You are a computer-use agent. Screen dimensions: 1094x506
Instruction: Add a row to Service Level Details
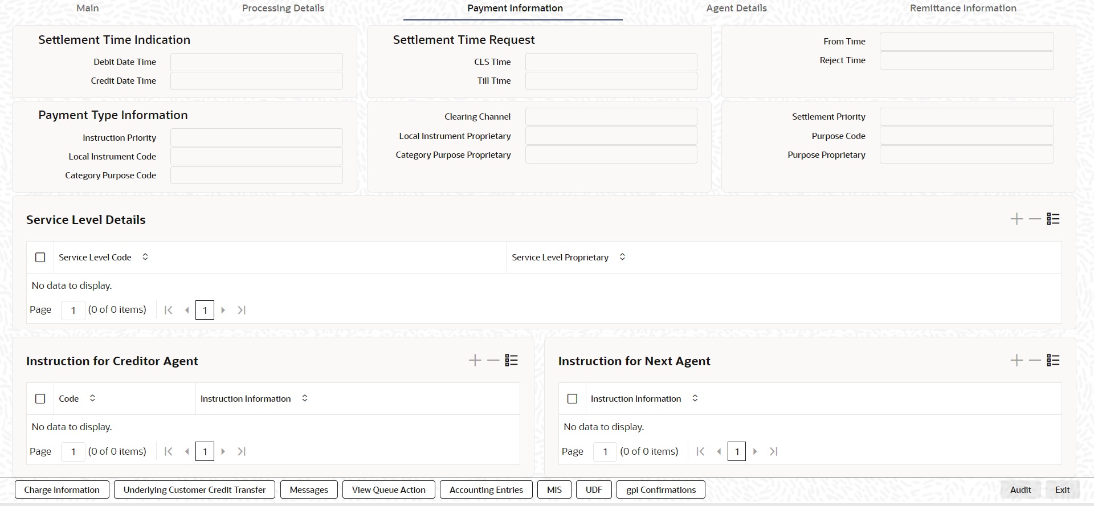1017,219
